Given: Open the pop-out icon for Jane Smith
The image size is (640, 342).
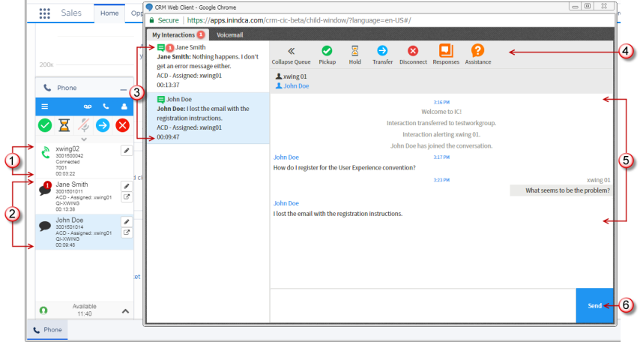Looking at the screenshot, I should pyautogui.click(x=127, y=197).
